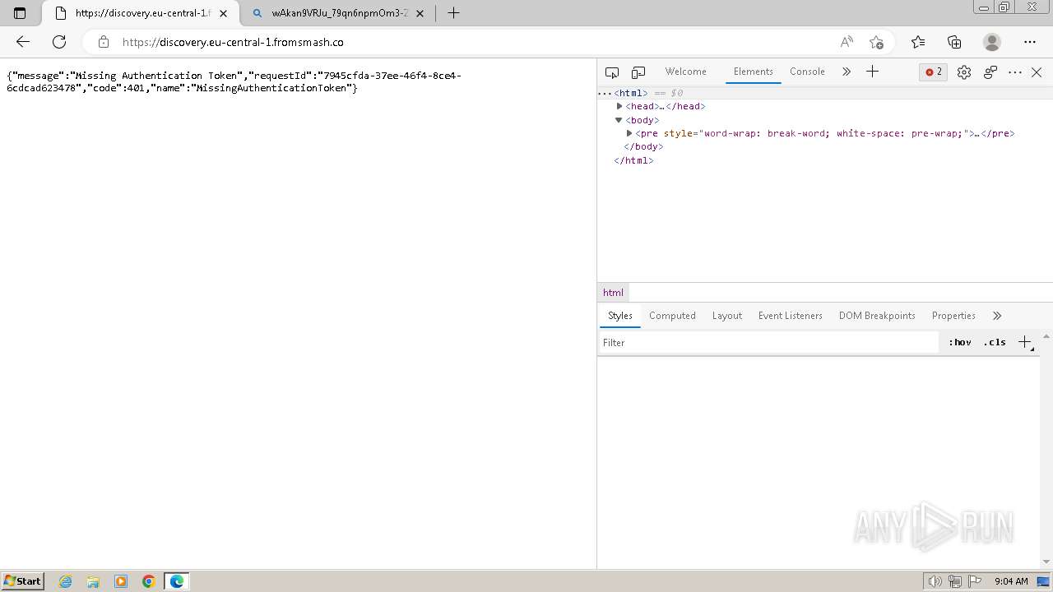Image resolution: width=1053 pixels, height=592 pixels.
Task: View site info lock icon
Action: [104, 42]
